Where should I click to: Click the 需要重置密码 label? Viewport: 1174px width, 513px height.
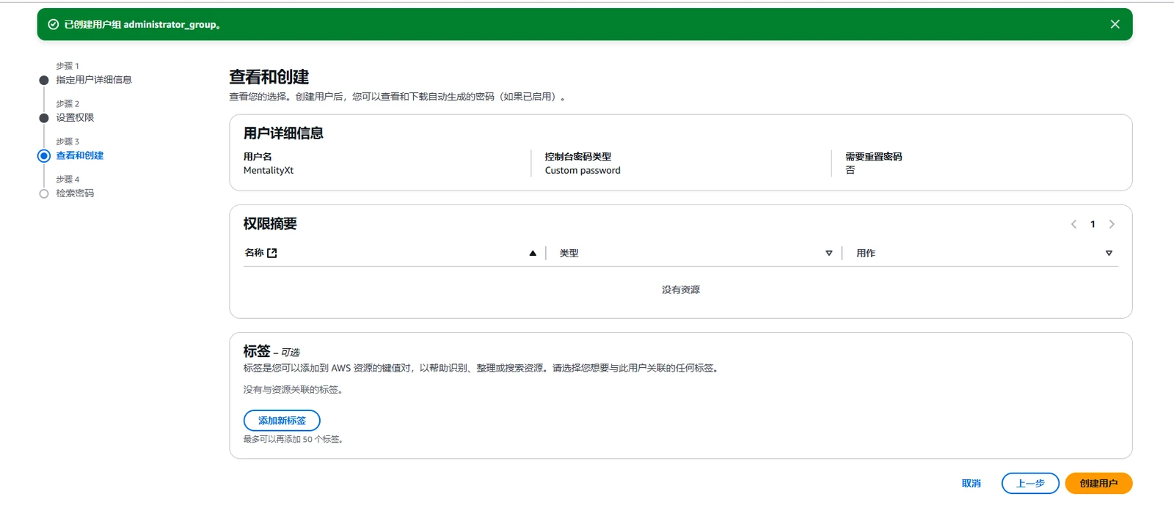pyautogui.click(x=874, y=156)
